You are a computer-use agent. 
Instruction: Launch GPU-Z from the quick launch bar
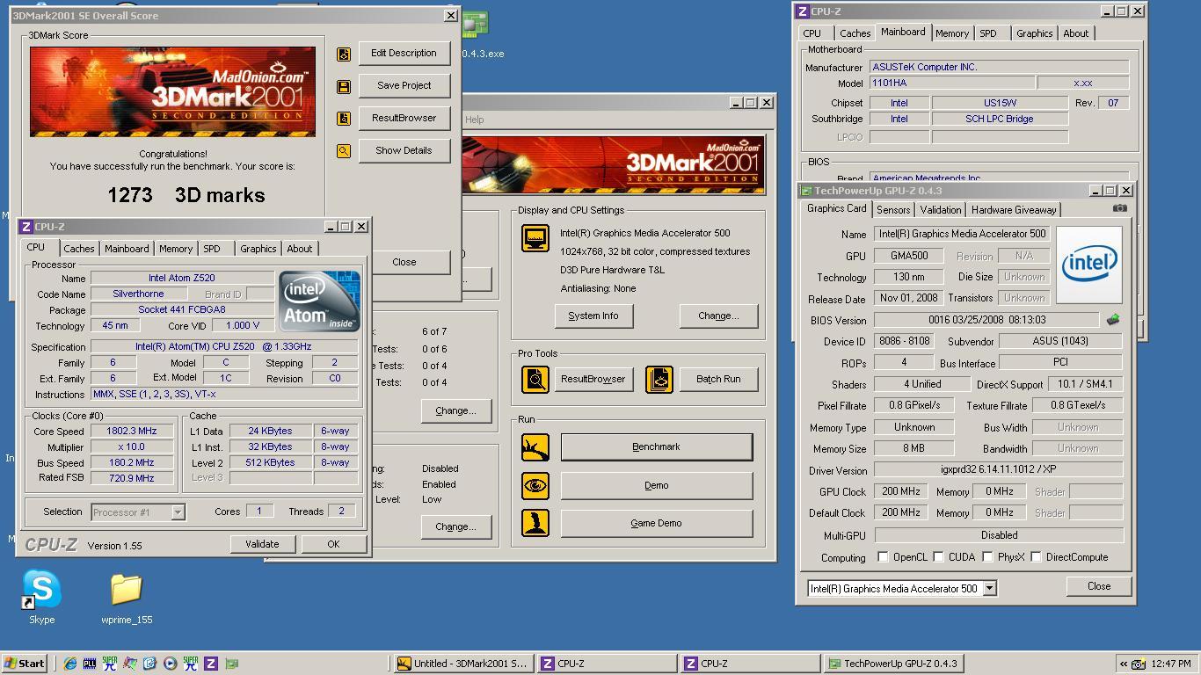tap(232, 664)
